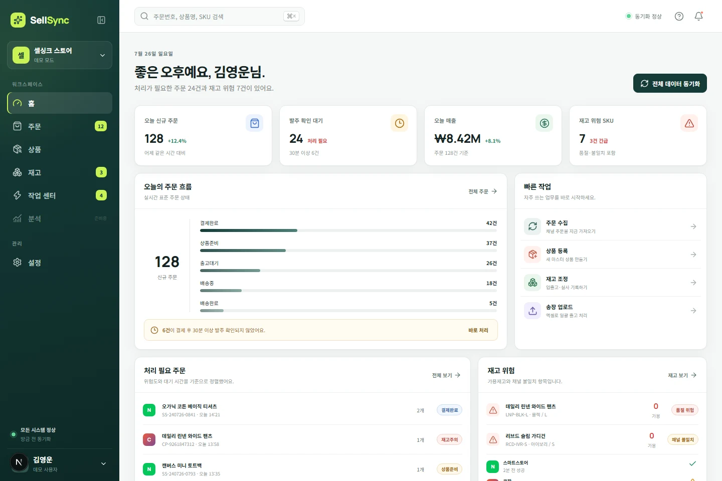Screen dimensions: 722x481
Task: Expand the 셀싱크 스토어 store switcher
Action: (x=60, y=55)
